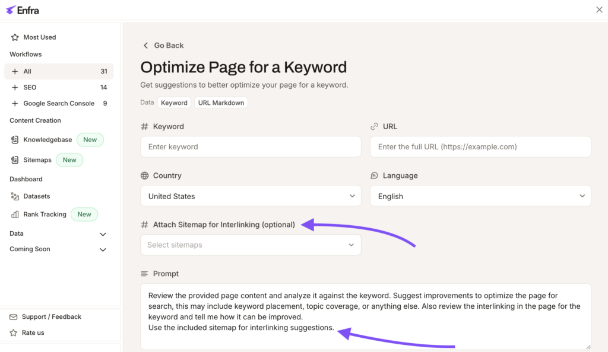
Task: Click the Rank Tracking icon
Action: click(x=15, y=215)
